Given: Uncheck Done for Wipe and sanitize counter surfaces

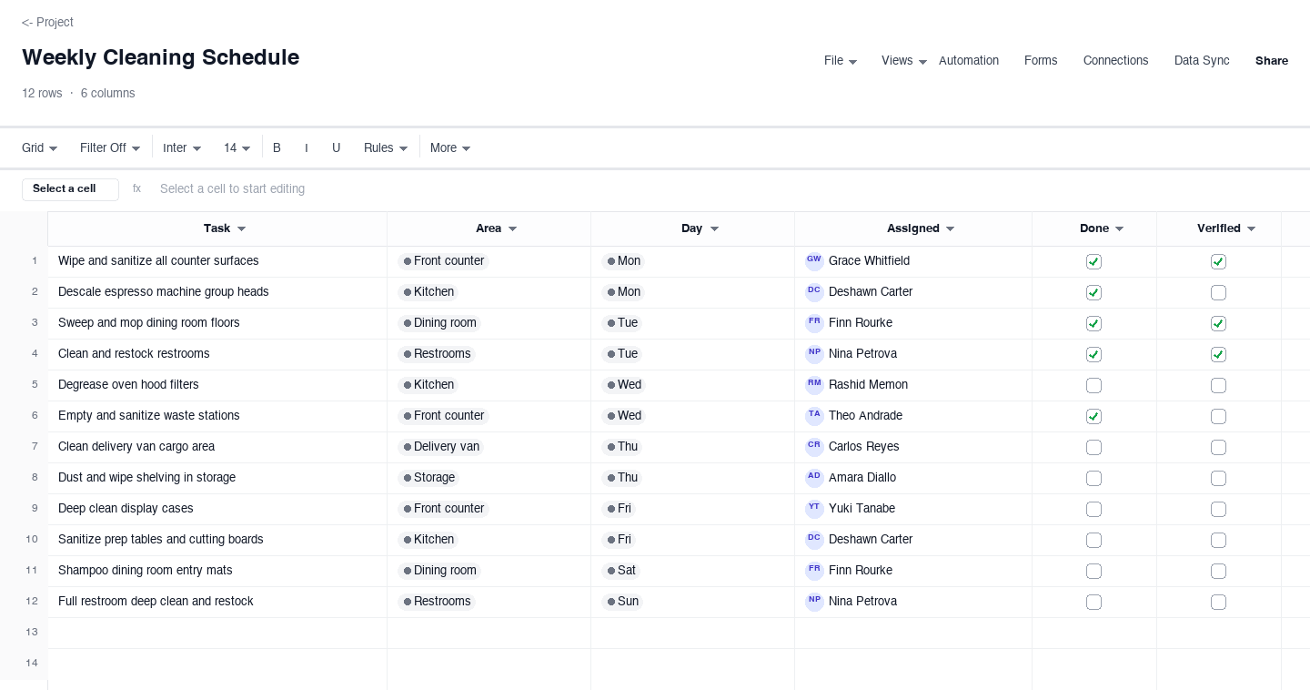Looking at the screenshot, I should pyautogui.click(x=1093, y=262).
